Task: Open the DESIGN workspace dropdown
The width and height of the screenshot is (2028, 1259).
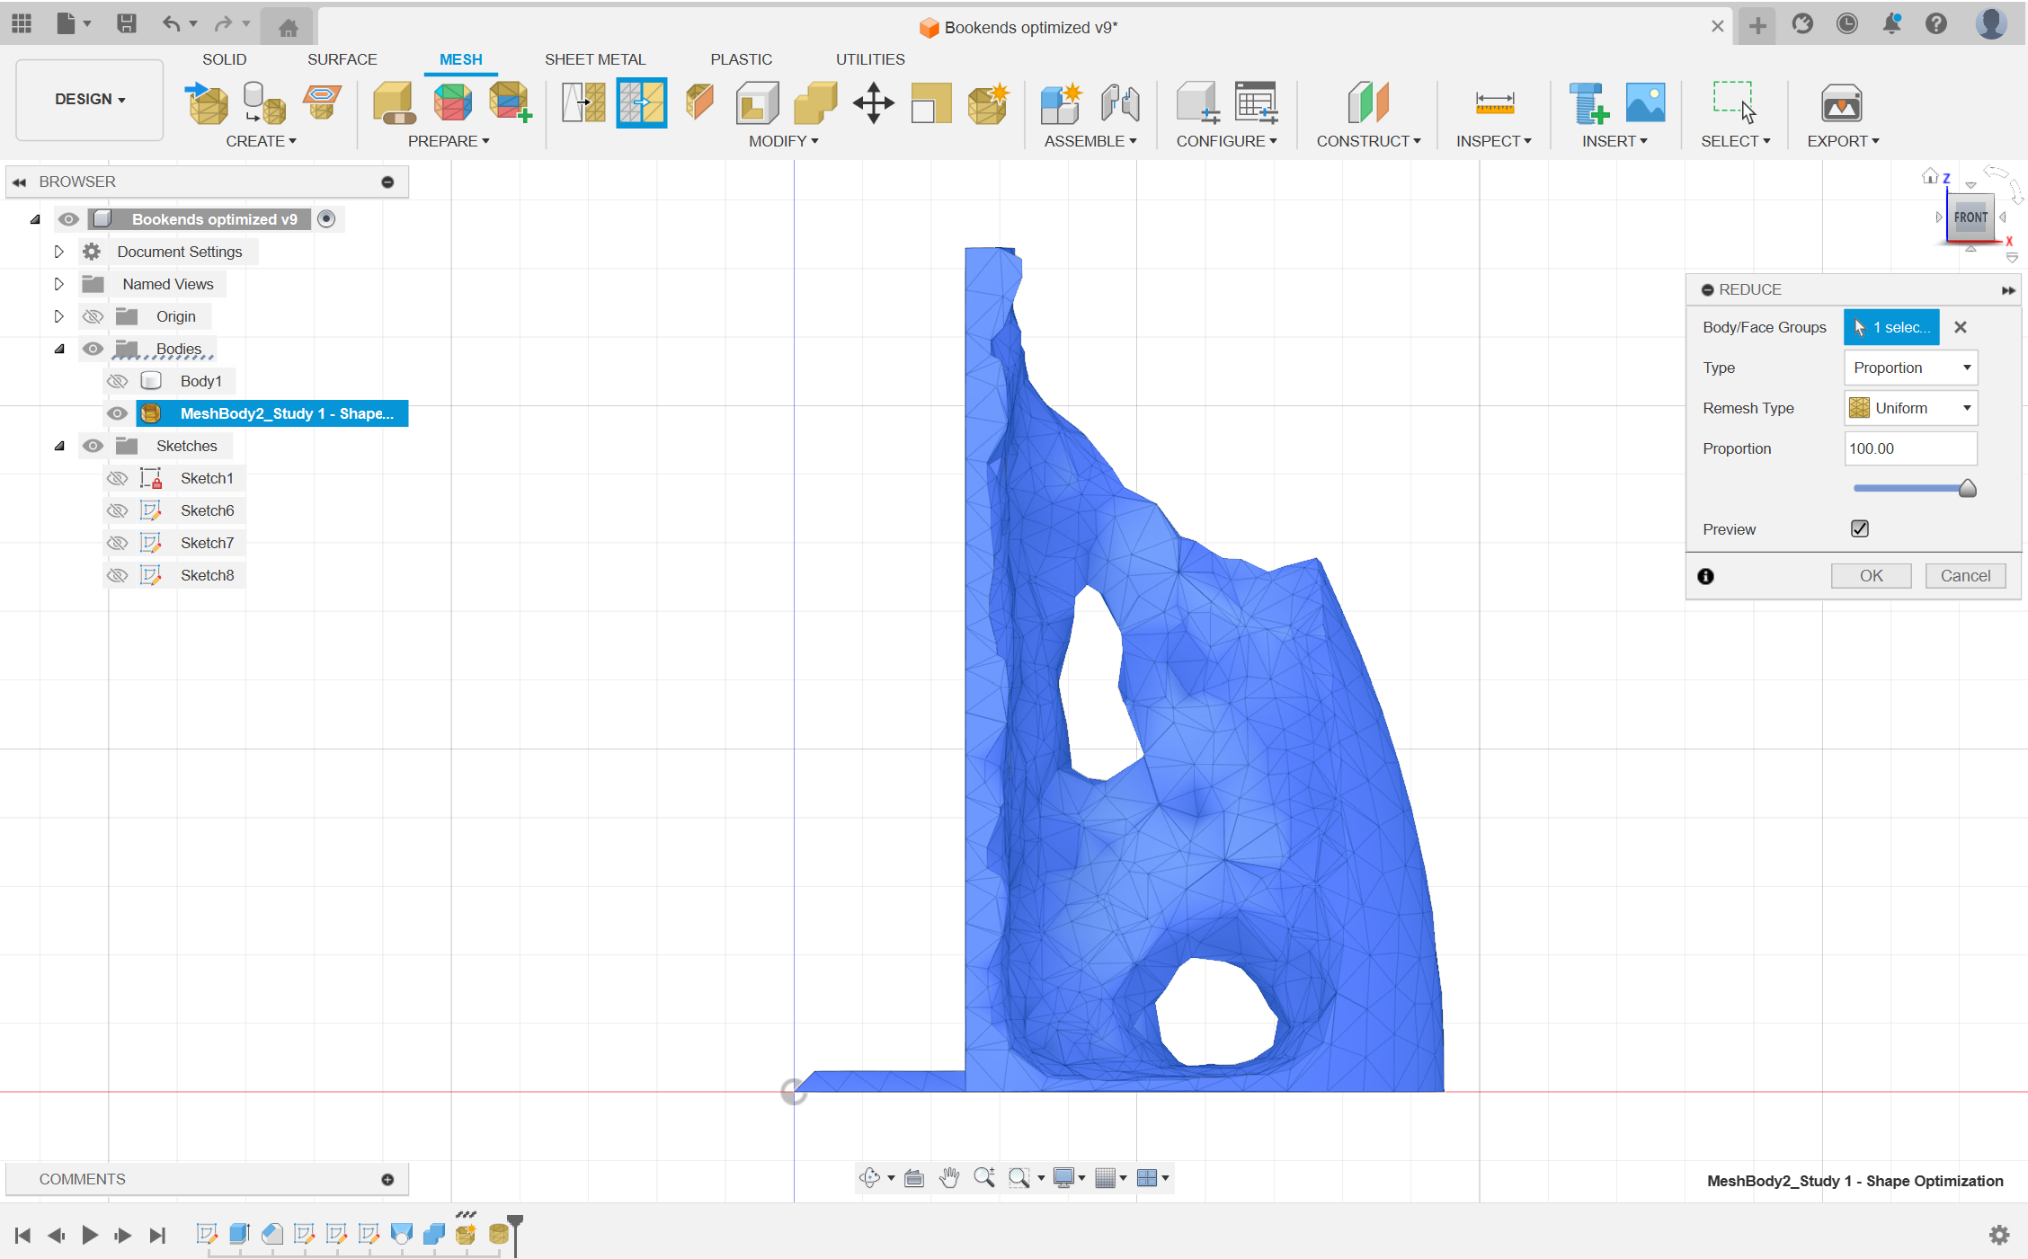Action: tap(90, 99)
